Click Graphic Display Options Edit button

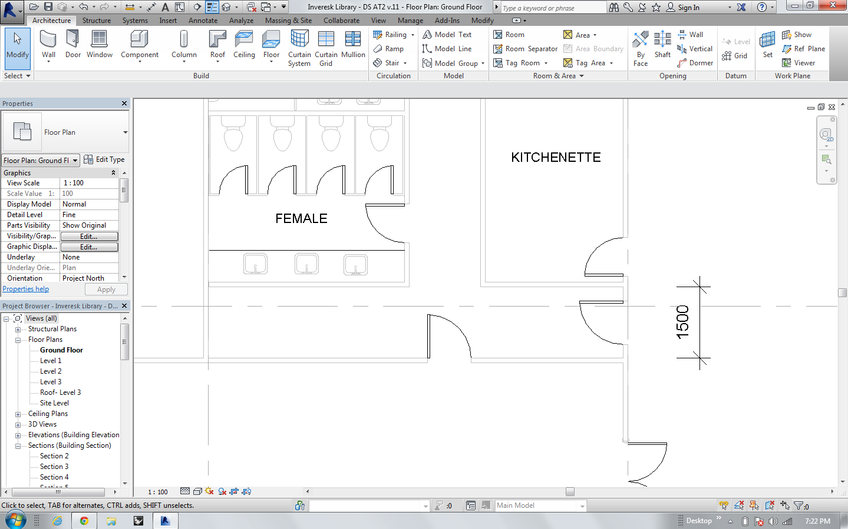(x=89, y=247)
